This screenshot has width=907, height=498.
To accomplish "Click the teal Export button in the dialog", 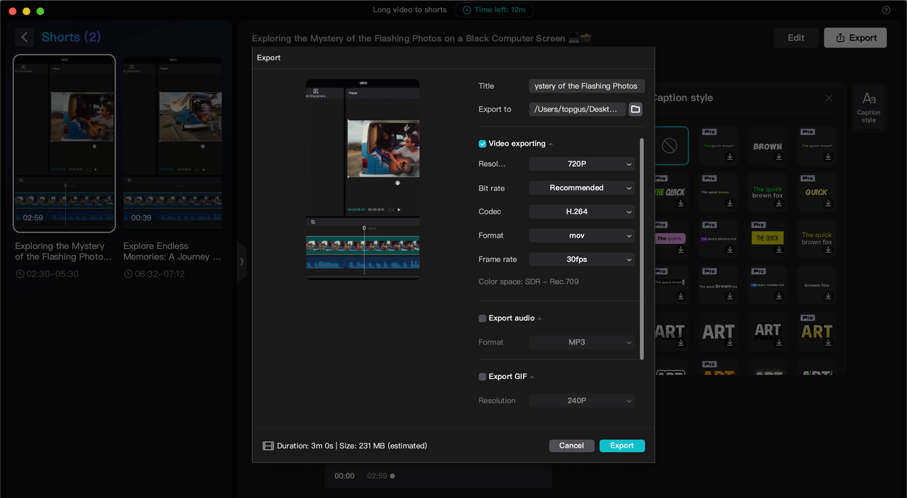I will click(622, 446).
